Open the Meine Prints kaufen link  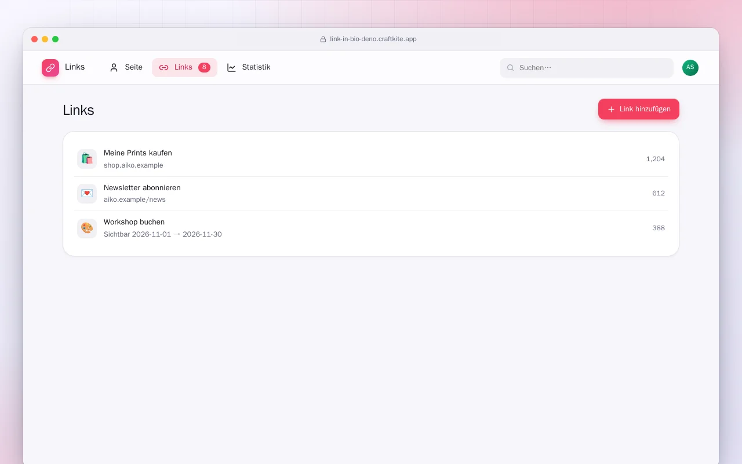371,159
